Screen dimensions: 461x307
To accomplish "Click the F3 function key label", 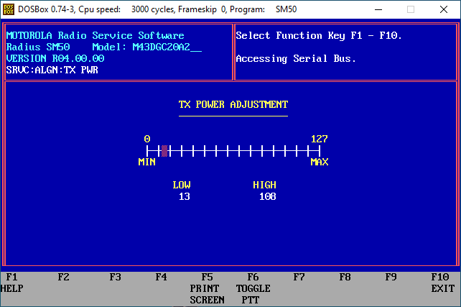I will pyautogui.click(x=115, y=277).
